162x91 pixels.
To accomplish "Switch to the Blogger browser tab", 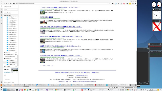I will click(x=6, y=85).
